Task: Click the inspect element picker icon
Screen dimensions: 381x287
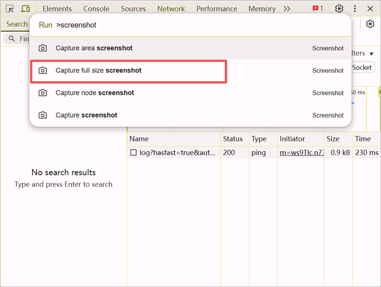Action: coord(10,9)
